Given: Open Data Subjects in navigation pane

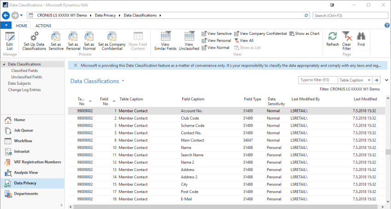Looking at the screenshot, I should pos(19,83).
